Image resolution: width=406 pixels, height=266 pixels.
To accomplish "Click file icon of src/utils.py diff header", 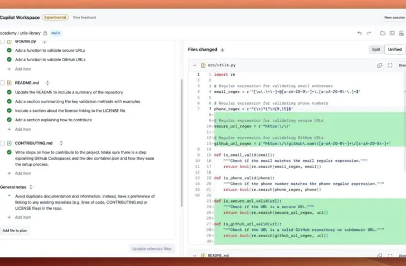I will (x=203, y=65).
